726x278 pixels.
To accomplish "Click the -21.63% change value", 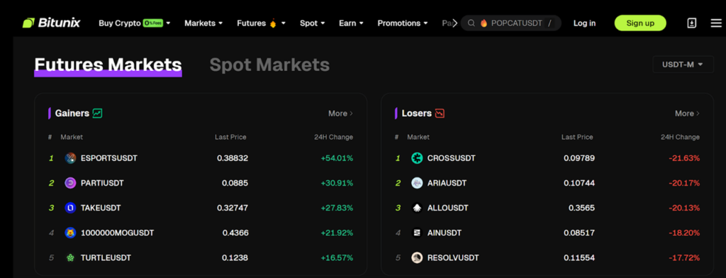I will click(x=684, y=158).
